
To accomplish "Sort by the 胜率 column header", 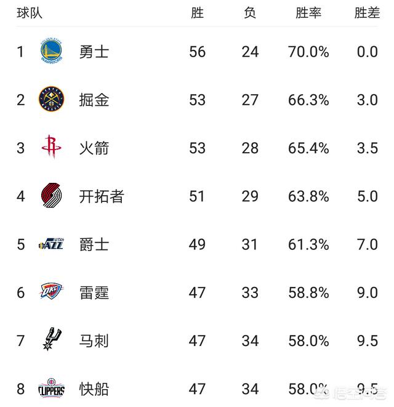I will tap(308, 14).
